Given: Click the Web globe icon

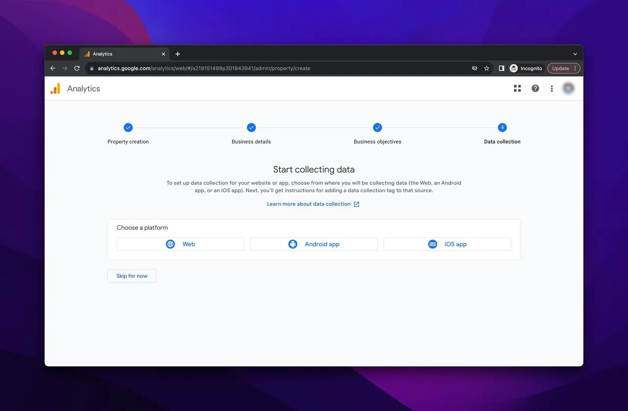Looking at the screenshot, I should (x=170, y=244).
